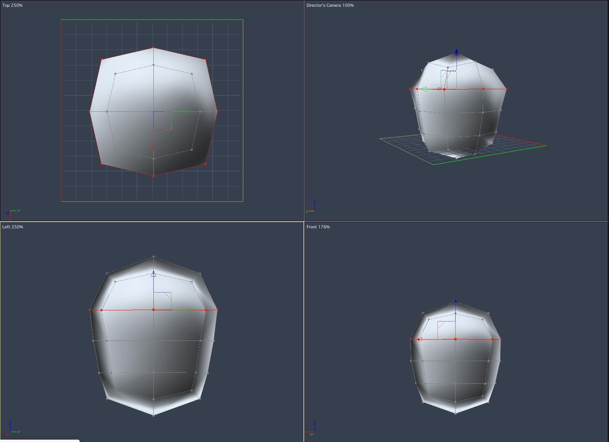
Task: Click the Top 250% viewport label
Action: click(x=12, y=5)
